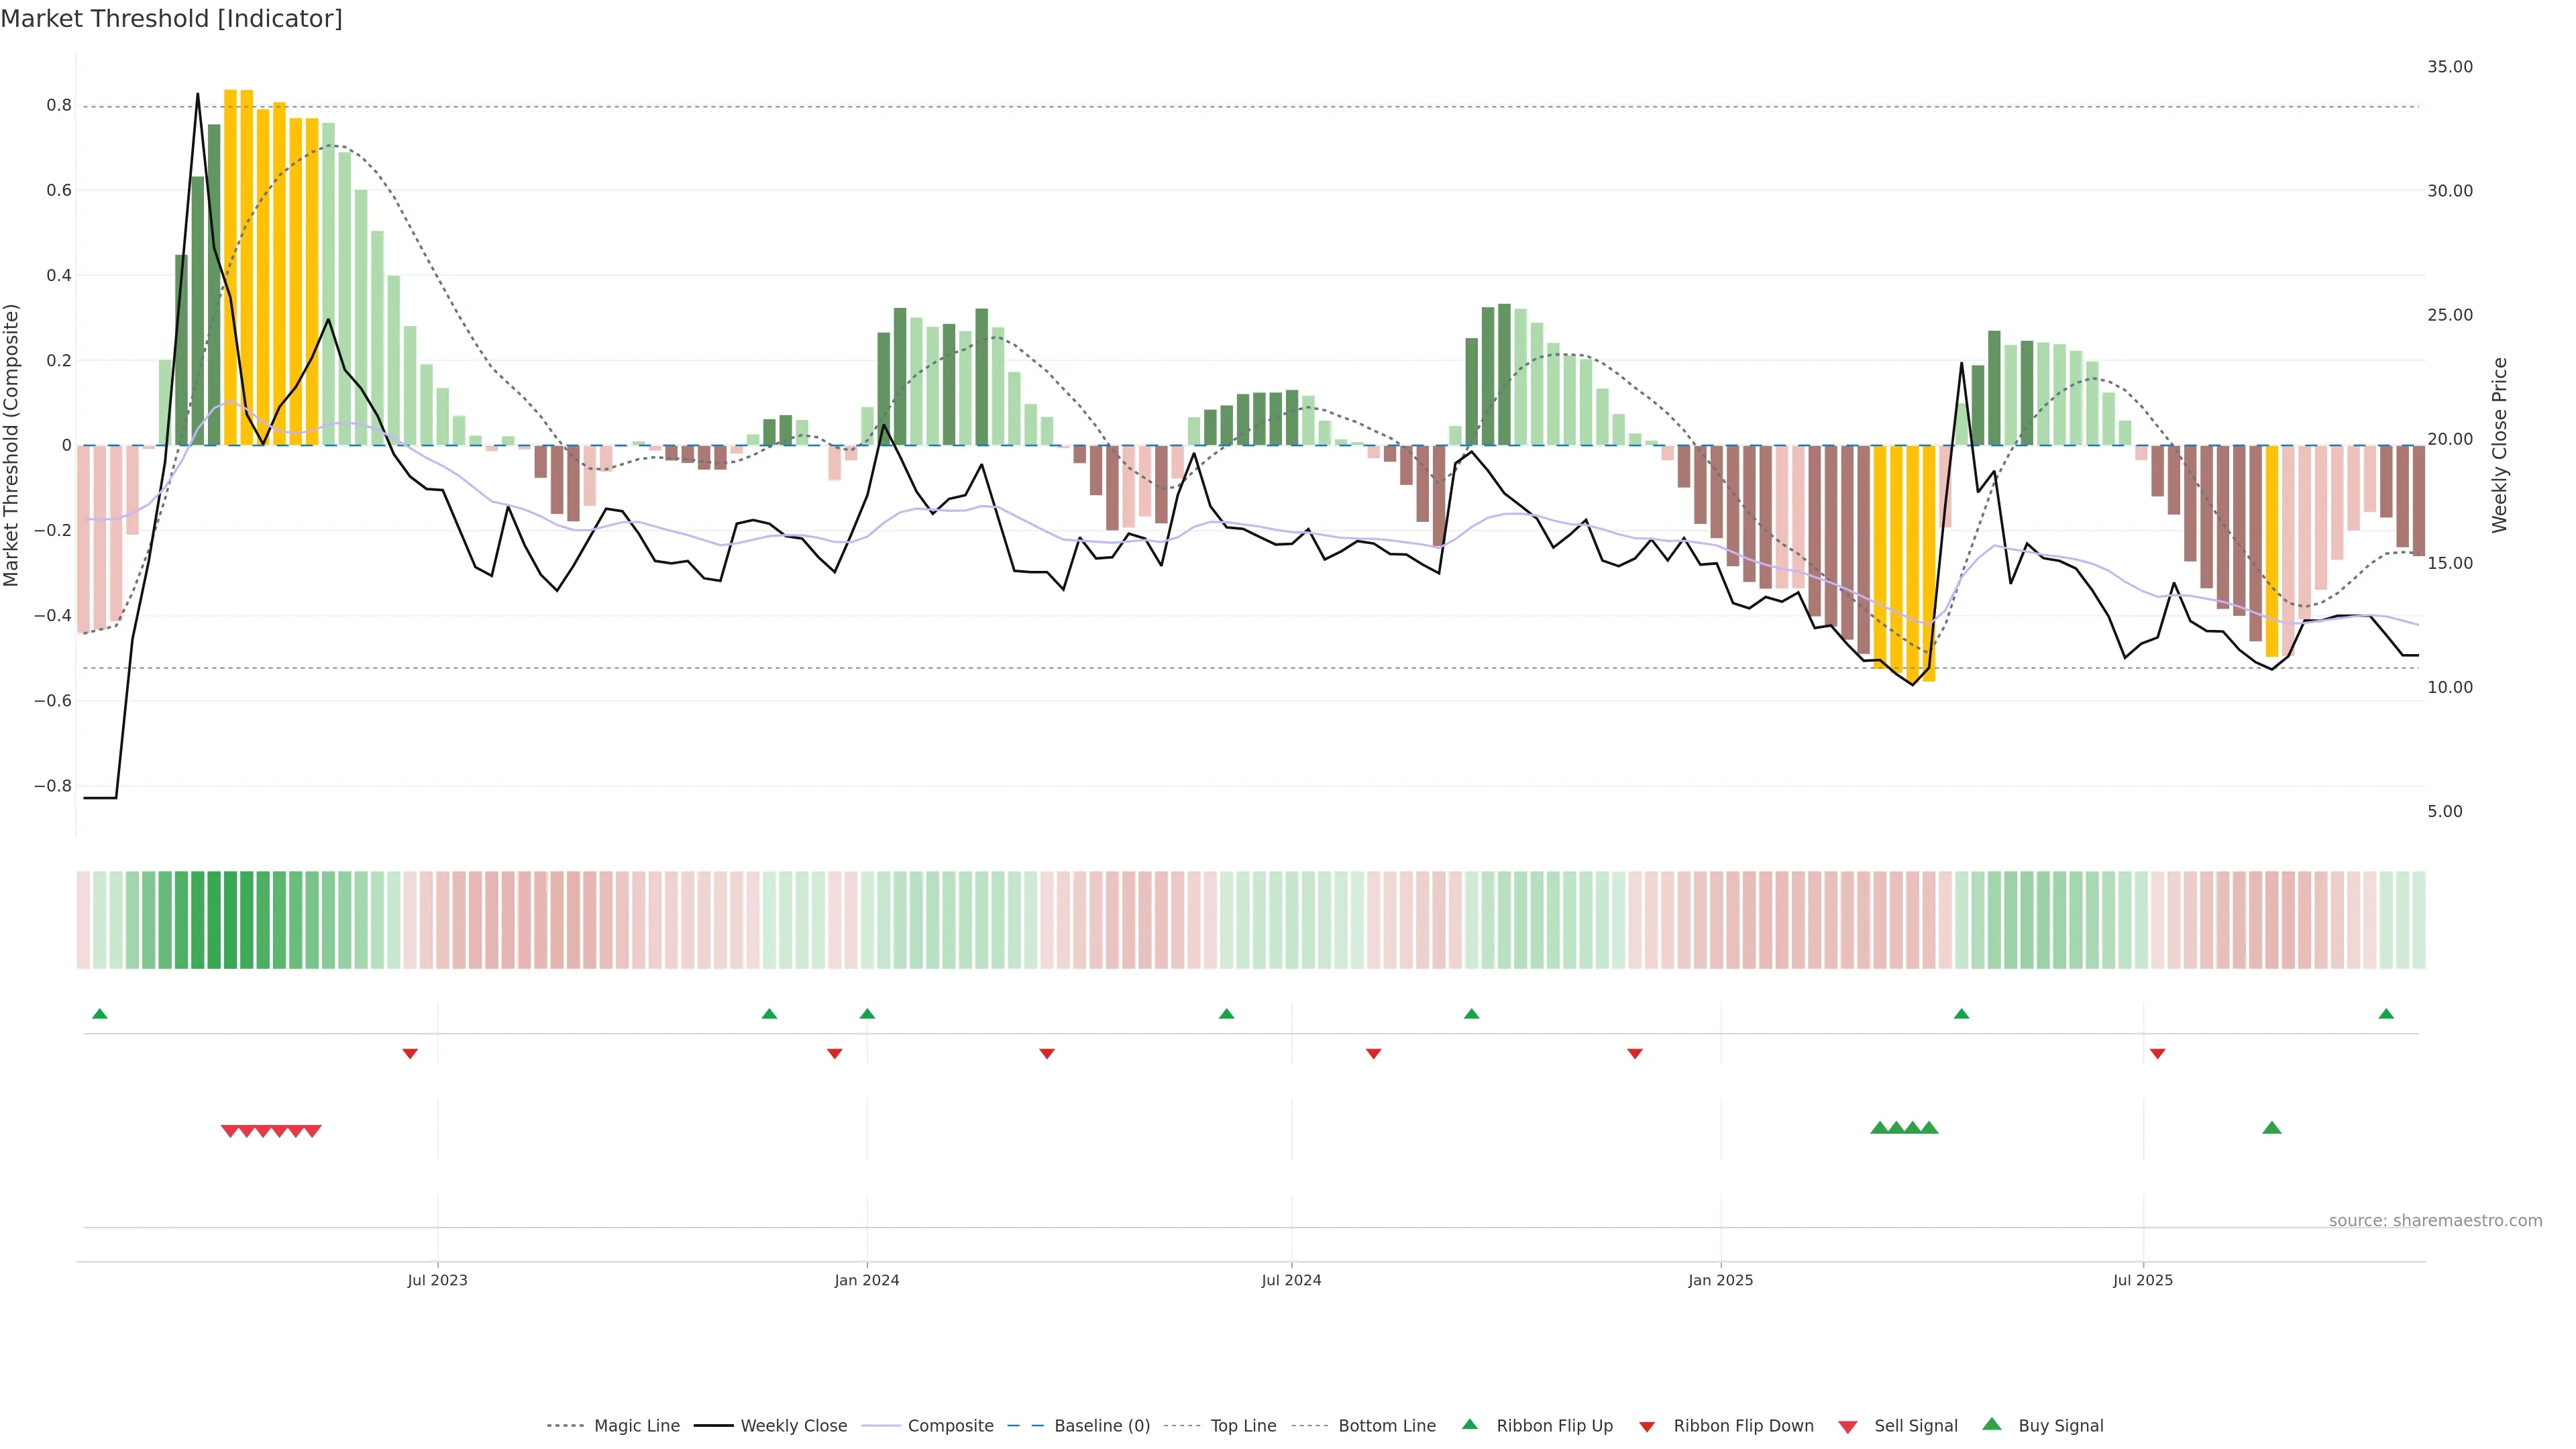
Task: Toggle the Composite legend entry
Action: 950,1426
